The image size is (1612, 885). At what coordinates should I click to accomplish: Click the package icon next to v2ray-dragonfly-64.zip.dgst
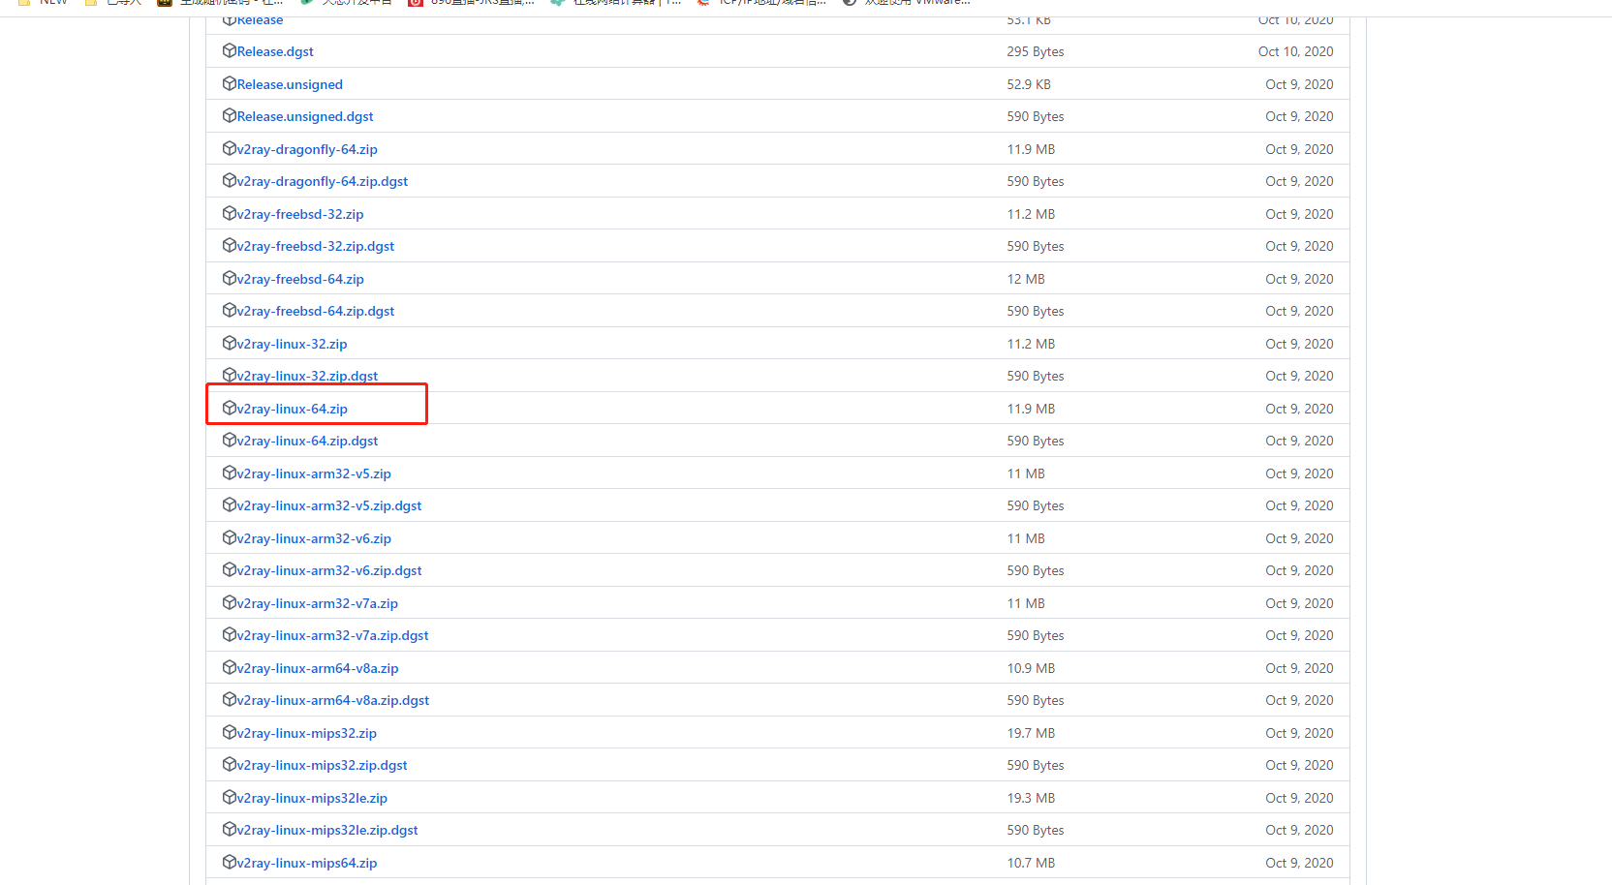[230, 180]
